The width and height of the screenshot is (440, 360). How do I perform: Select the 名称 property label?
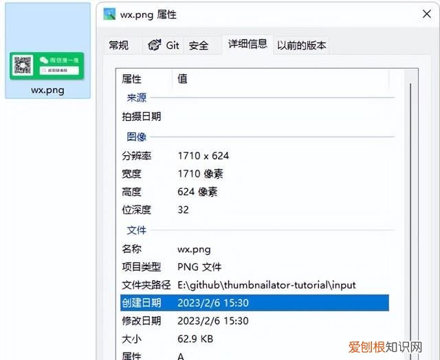click(131, 249)
